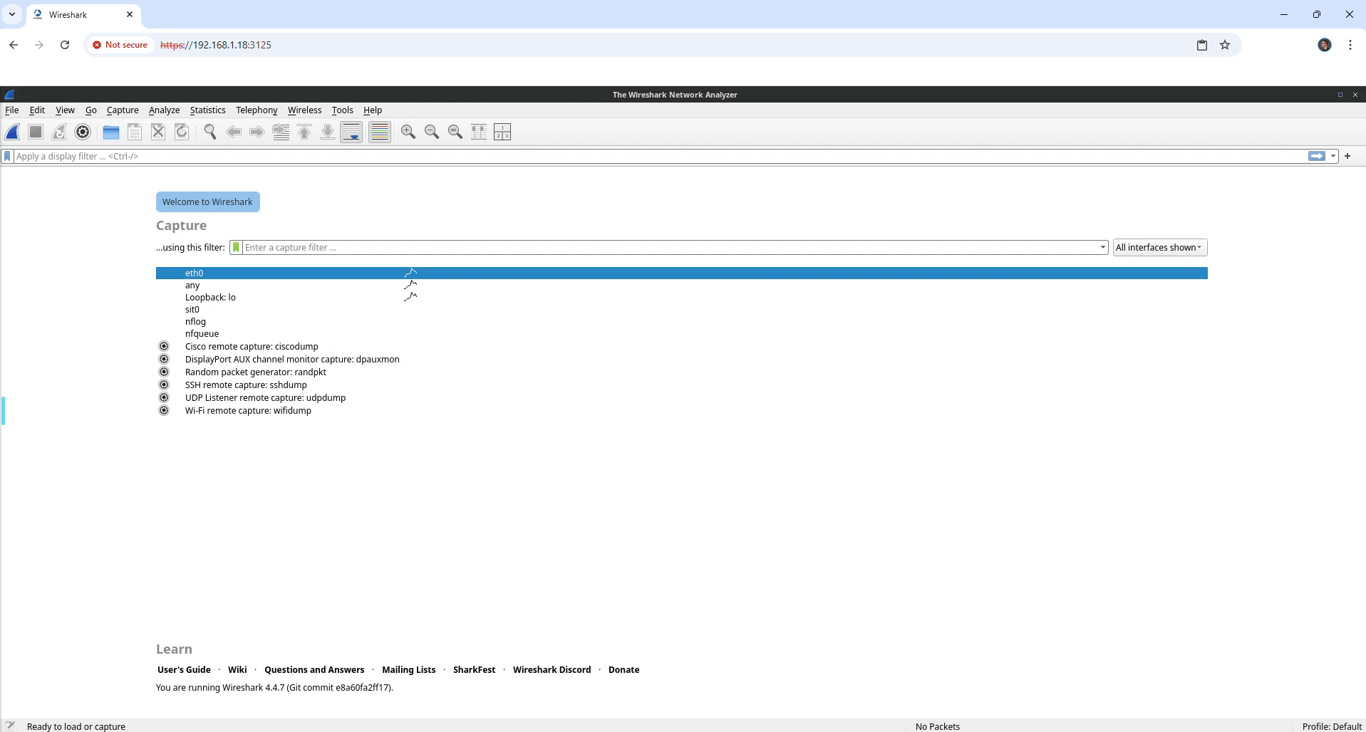Select the Loopback: lo interface
Screen dimensions: 1366x732
coord(682,297)
